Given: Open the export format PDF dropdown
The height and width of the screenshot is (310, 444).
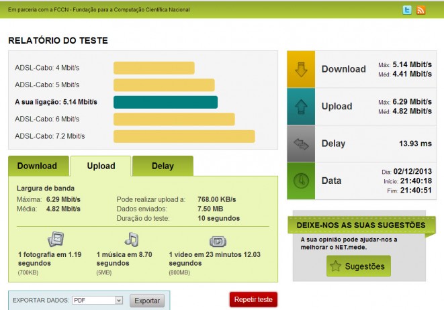Looking at the screenshot, I should click(x=98, y=301).
